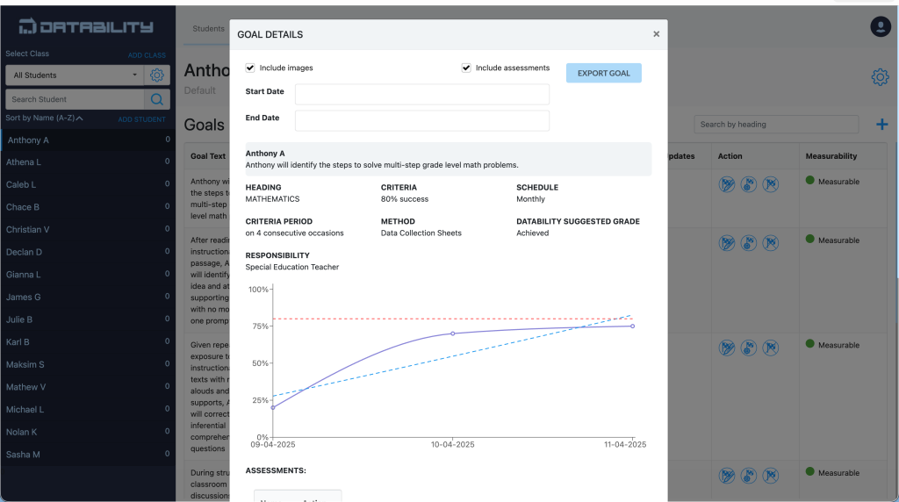Click the class settings gear icon
Screen dimensions: 899x502
pyautogui.click(x=157, y=75)
